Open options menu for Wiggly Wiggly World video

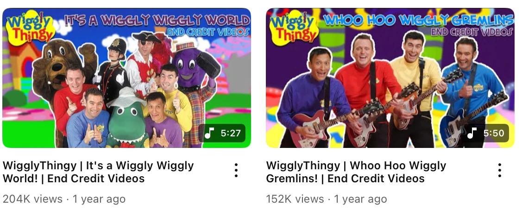236,170
